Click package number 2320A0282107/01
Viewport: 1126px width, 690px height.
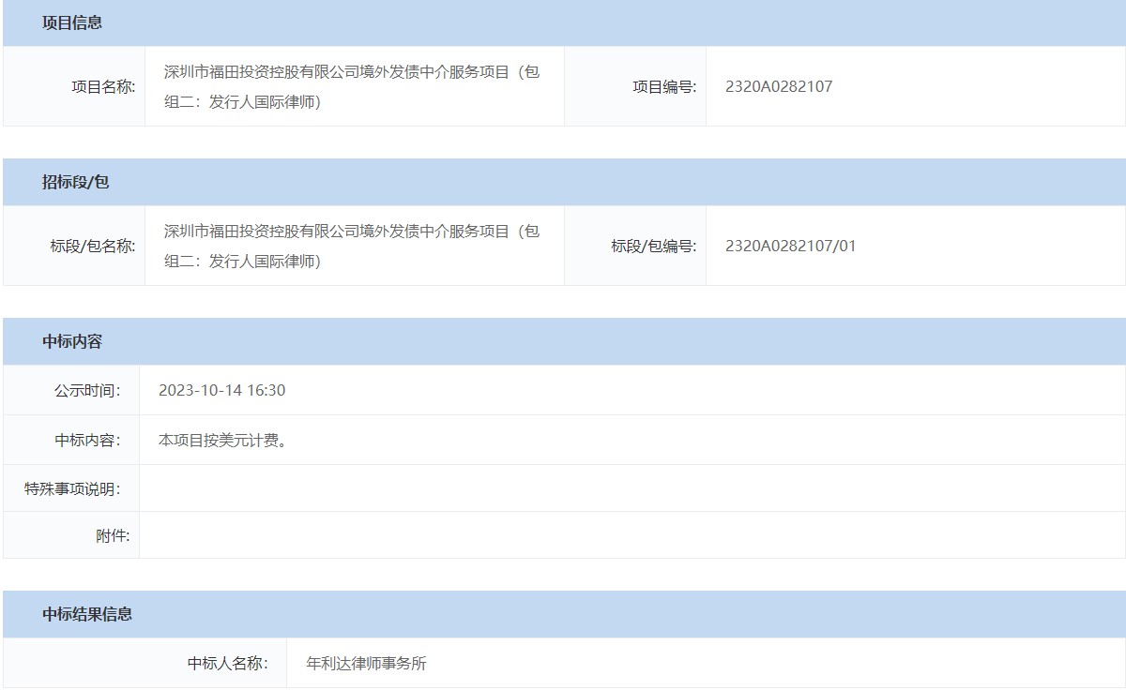791,247
